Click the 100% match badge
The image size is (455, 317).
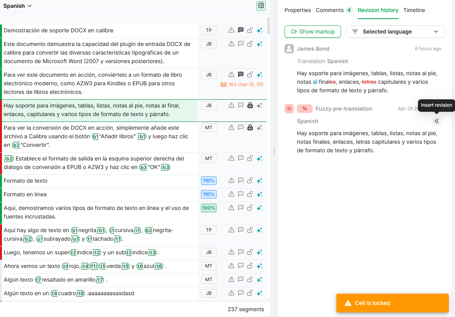pos(209,208)
